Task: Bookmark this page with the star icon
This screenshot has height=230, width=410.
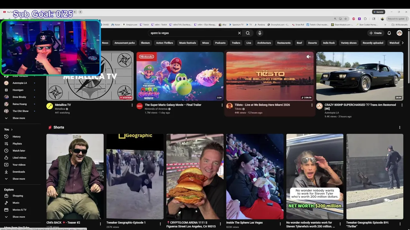Action: tap(345, 19)
